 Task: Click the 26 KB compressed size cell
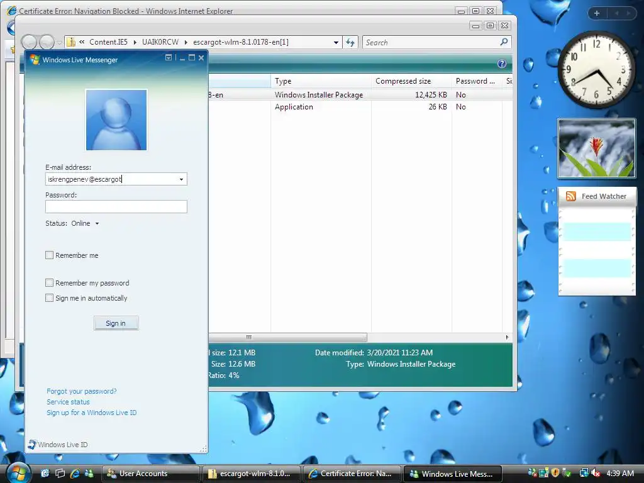(438, 107)
